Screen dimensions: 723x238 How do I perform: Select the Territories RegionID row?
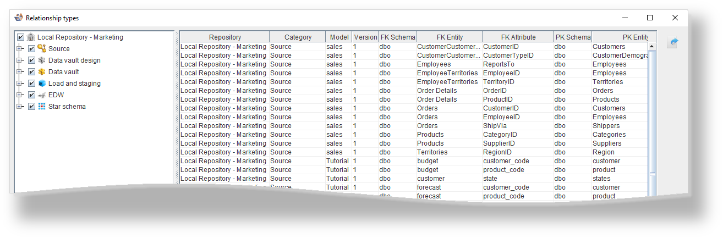tap(413, 152)
